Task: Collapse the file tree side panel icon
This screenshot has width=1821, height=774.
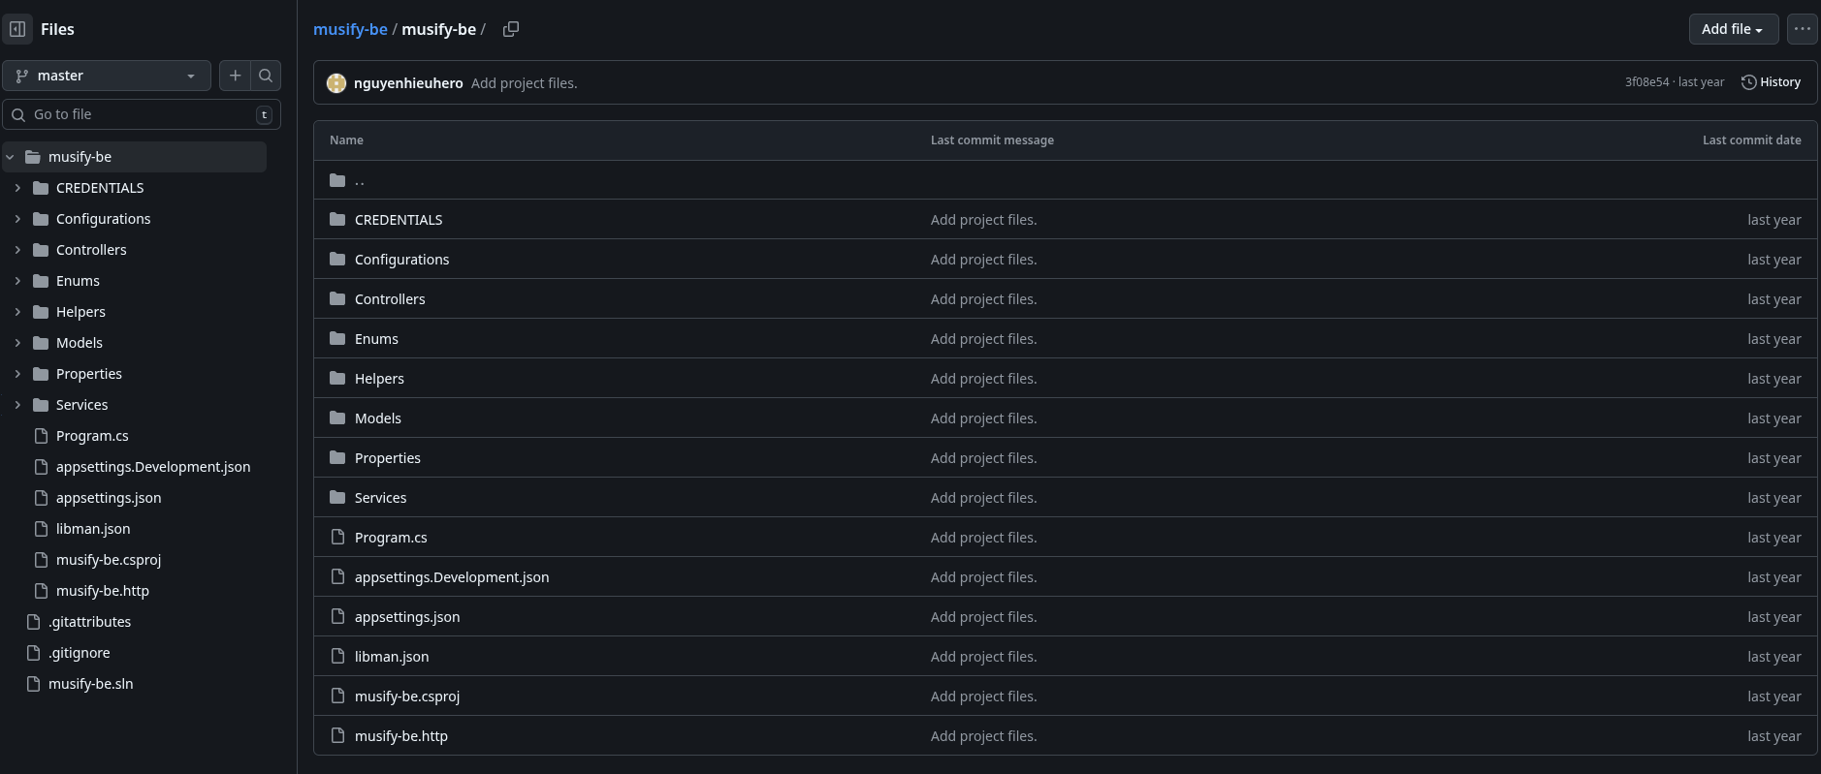Action: [x=17, y=29]
